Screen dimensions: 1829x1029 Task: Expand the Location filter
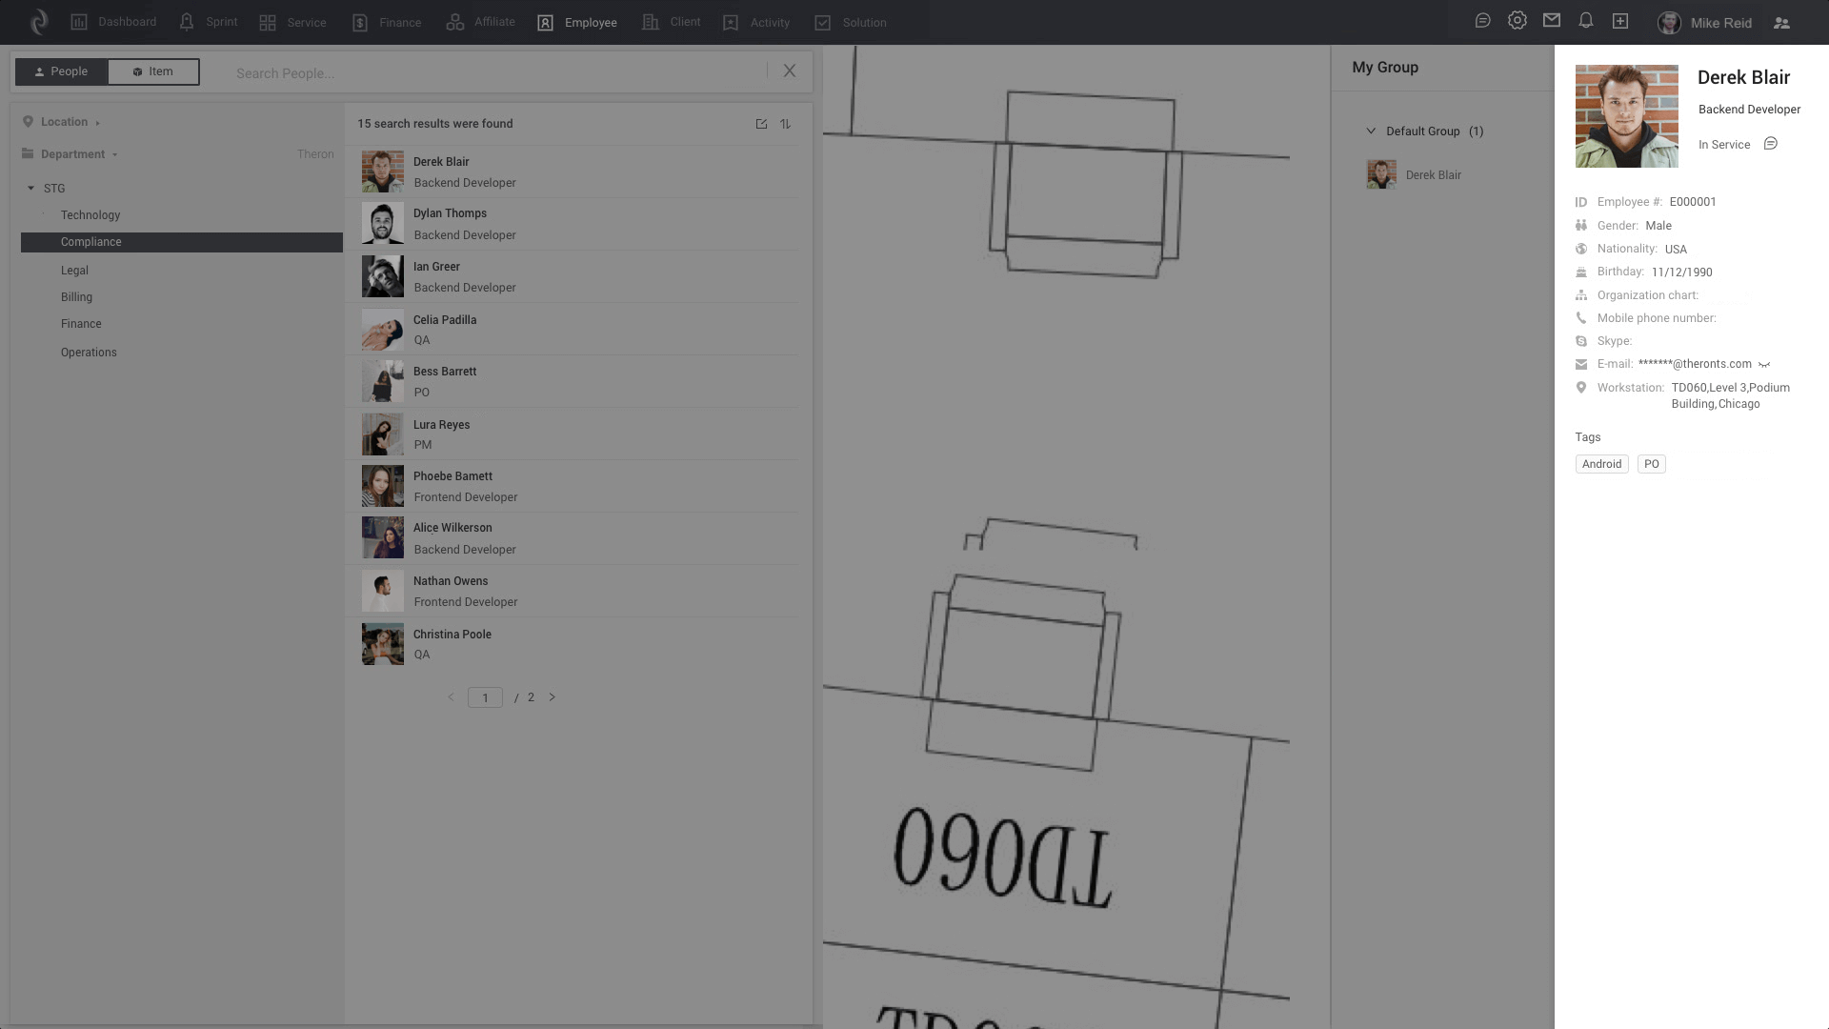coord(64,122)
